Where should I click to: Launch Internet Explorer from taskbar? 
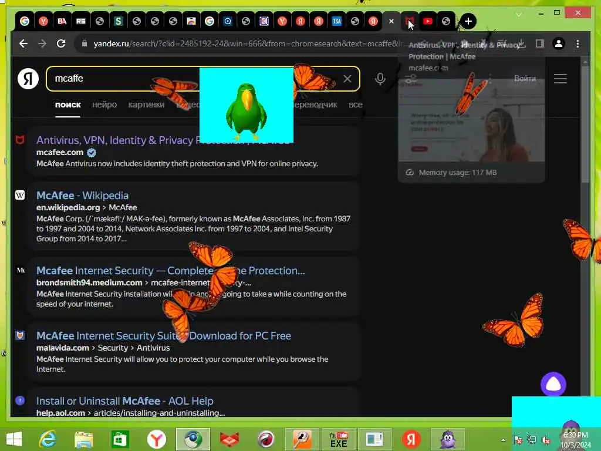pos(48,439)
